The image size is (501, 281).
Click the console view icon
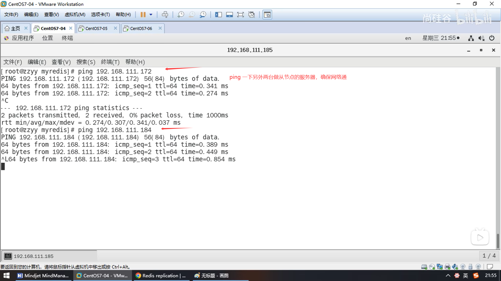(267, 15)
